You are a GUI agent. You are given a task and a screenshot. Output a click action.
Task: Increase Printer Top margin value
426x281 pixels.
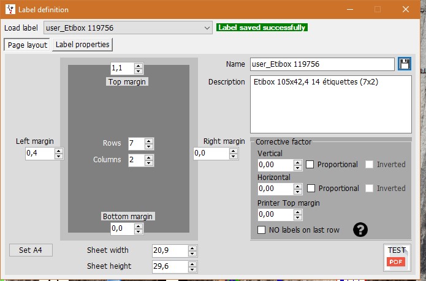(x=298, y=212)
